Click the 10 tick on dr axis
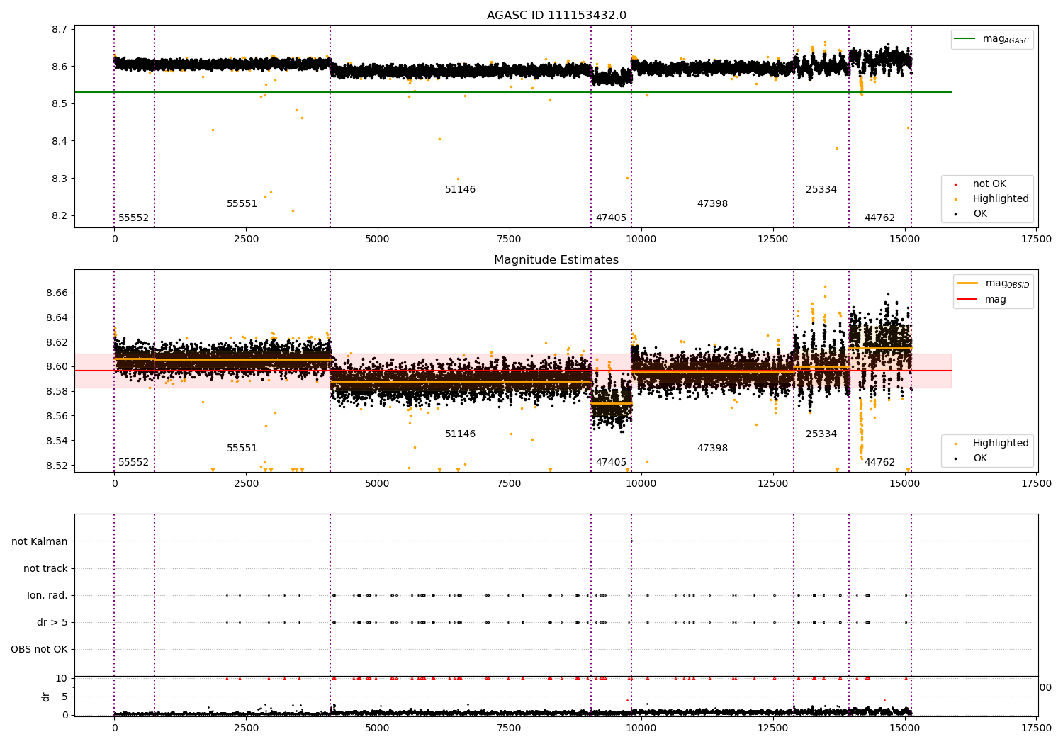The width and height of the screenshot is (1063, 744). (x=62, y=678)
